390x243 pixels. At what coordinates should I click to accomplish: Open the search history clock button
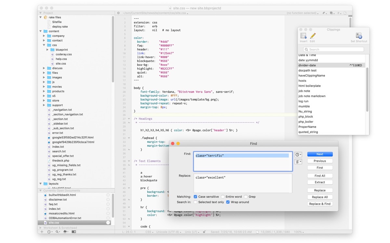coord(298,155)
